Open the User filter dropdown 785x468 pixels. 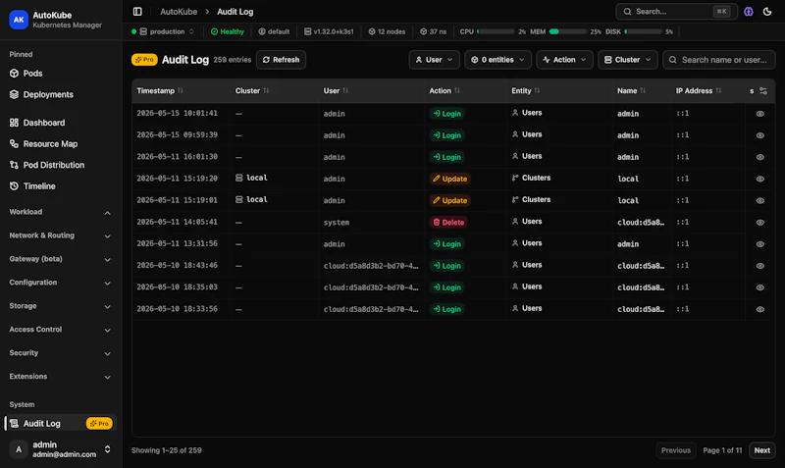434,60
